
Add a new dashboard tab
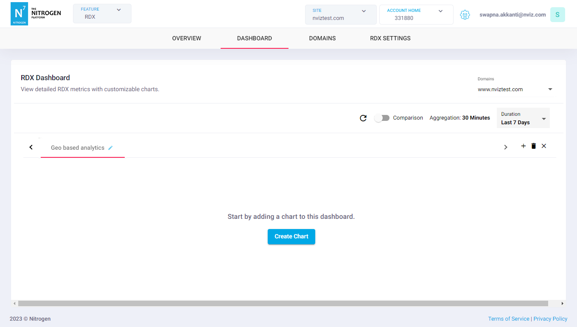click(x=523, y=146)
